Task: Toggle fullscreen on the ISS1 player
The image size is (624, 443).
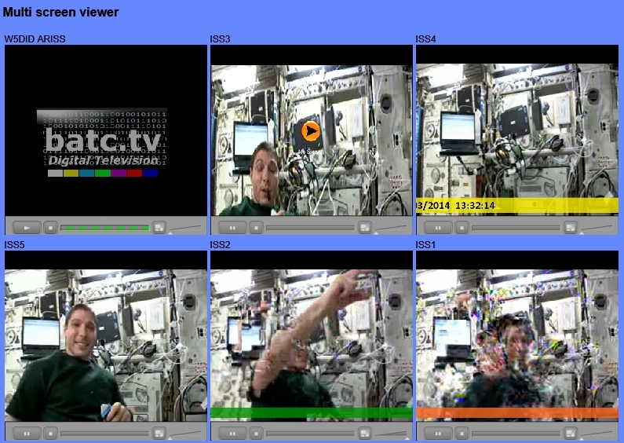Action: (571, 433)
